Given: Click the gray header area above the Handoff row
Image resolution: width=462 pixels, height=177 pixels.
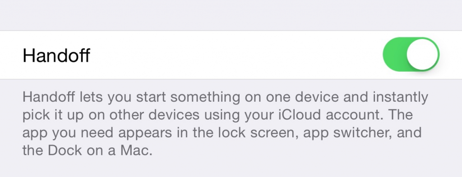Looking at the screenshot, I should 231,15.
